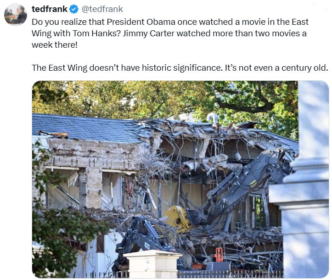332x280 pixels.
Task: Open the @tedfrank handle link
Action: pyautogui.click(x=102, y=9)
